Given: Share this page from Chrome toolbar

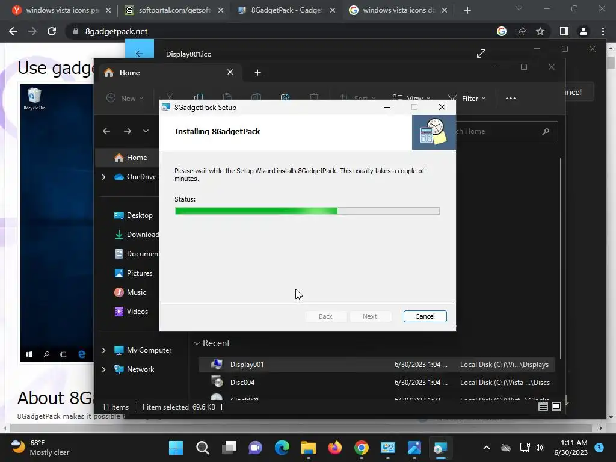Looking at the screenshot, I should coord(521,31).
